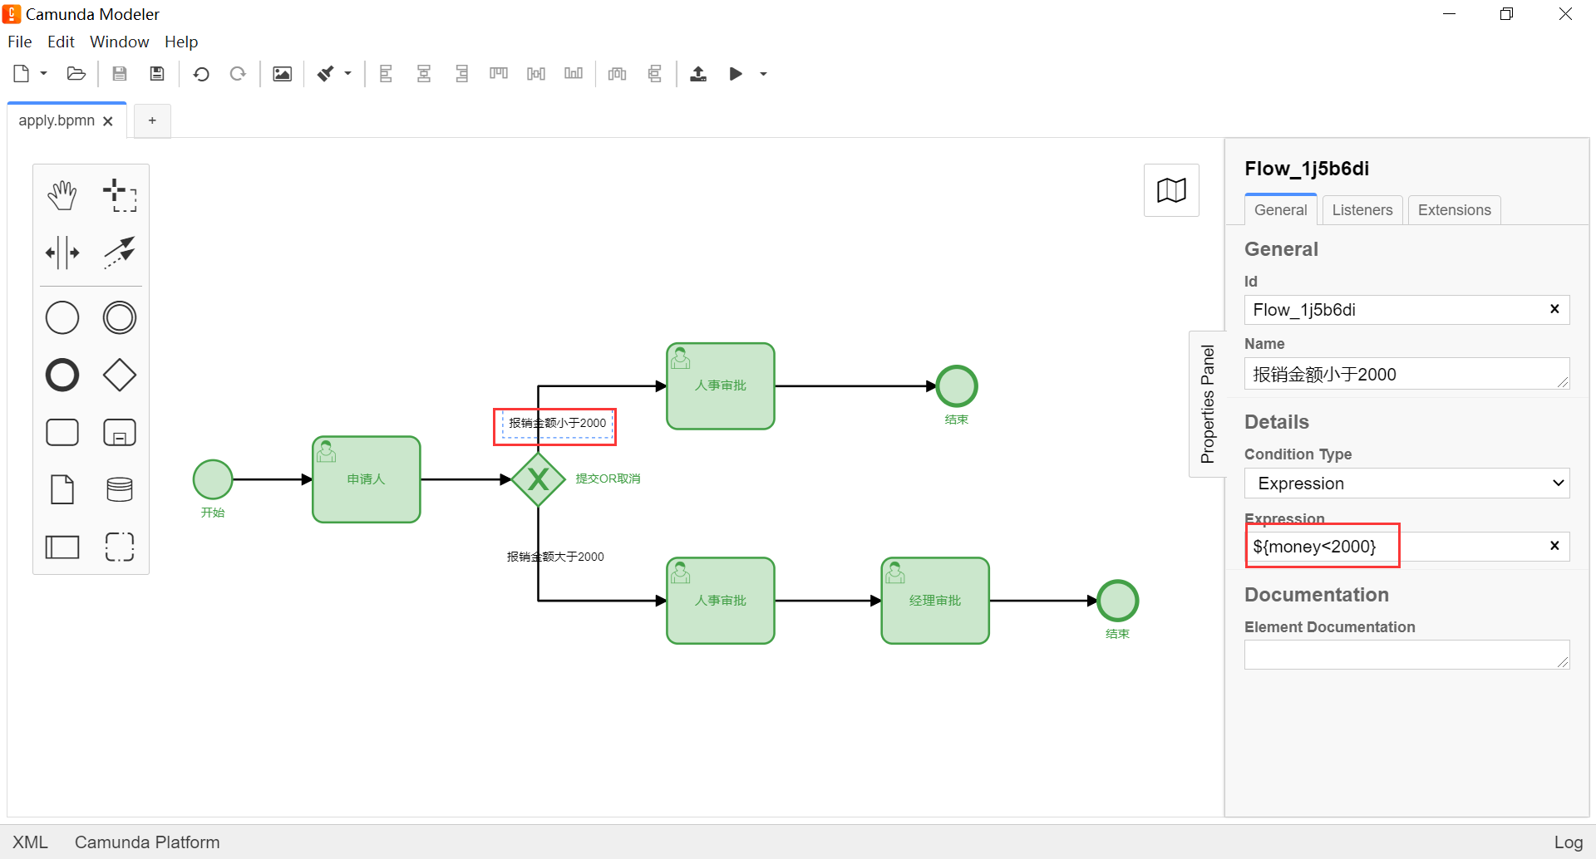The height and width of the screenshot is (859, 1596).
Task: Export diagram as image
Action: (x=283, y=74)
